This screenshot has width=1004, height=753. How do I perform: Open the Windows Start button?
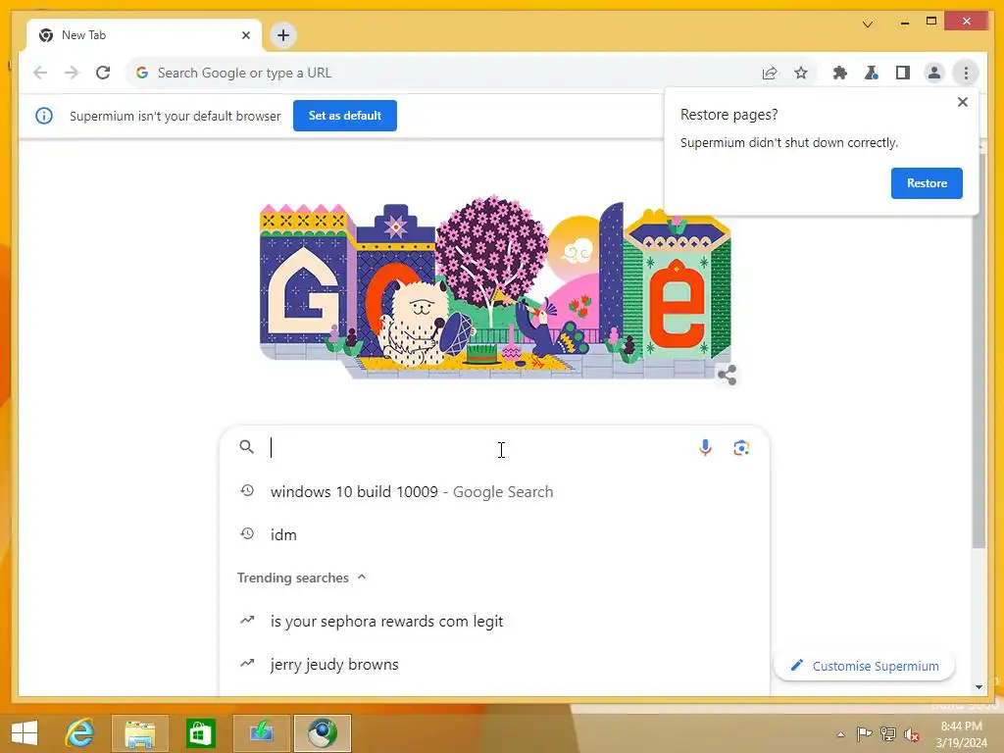(x=25, y=733)
